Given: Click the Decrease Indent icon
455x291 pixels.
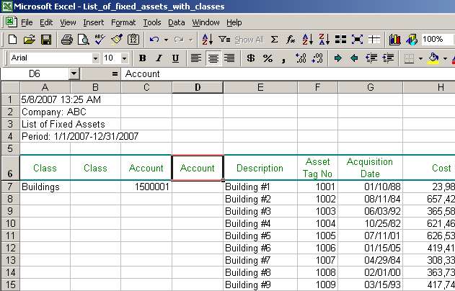Looking at the screenshot, I should pos(371,58).
